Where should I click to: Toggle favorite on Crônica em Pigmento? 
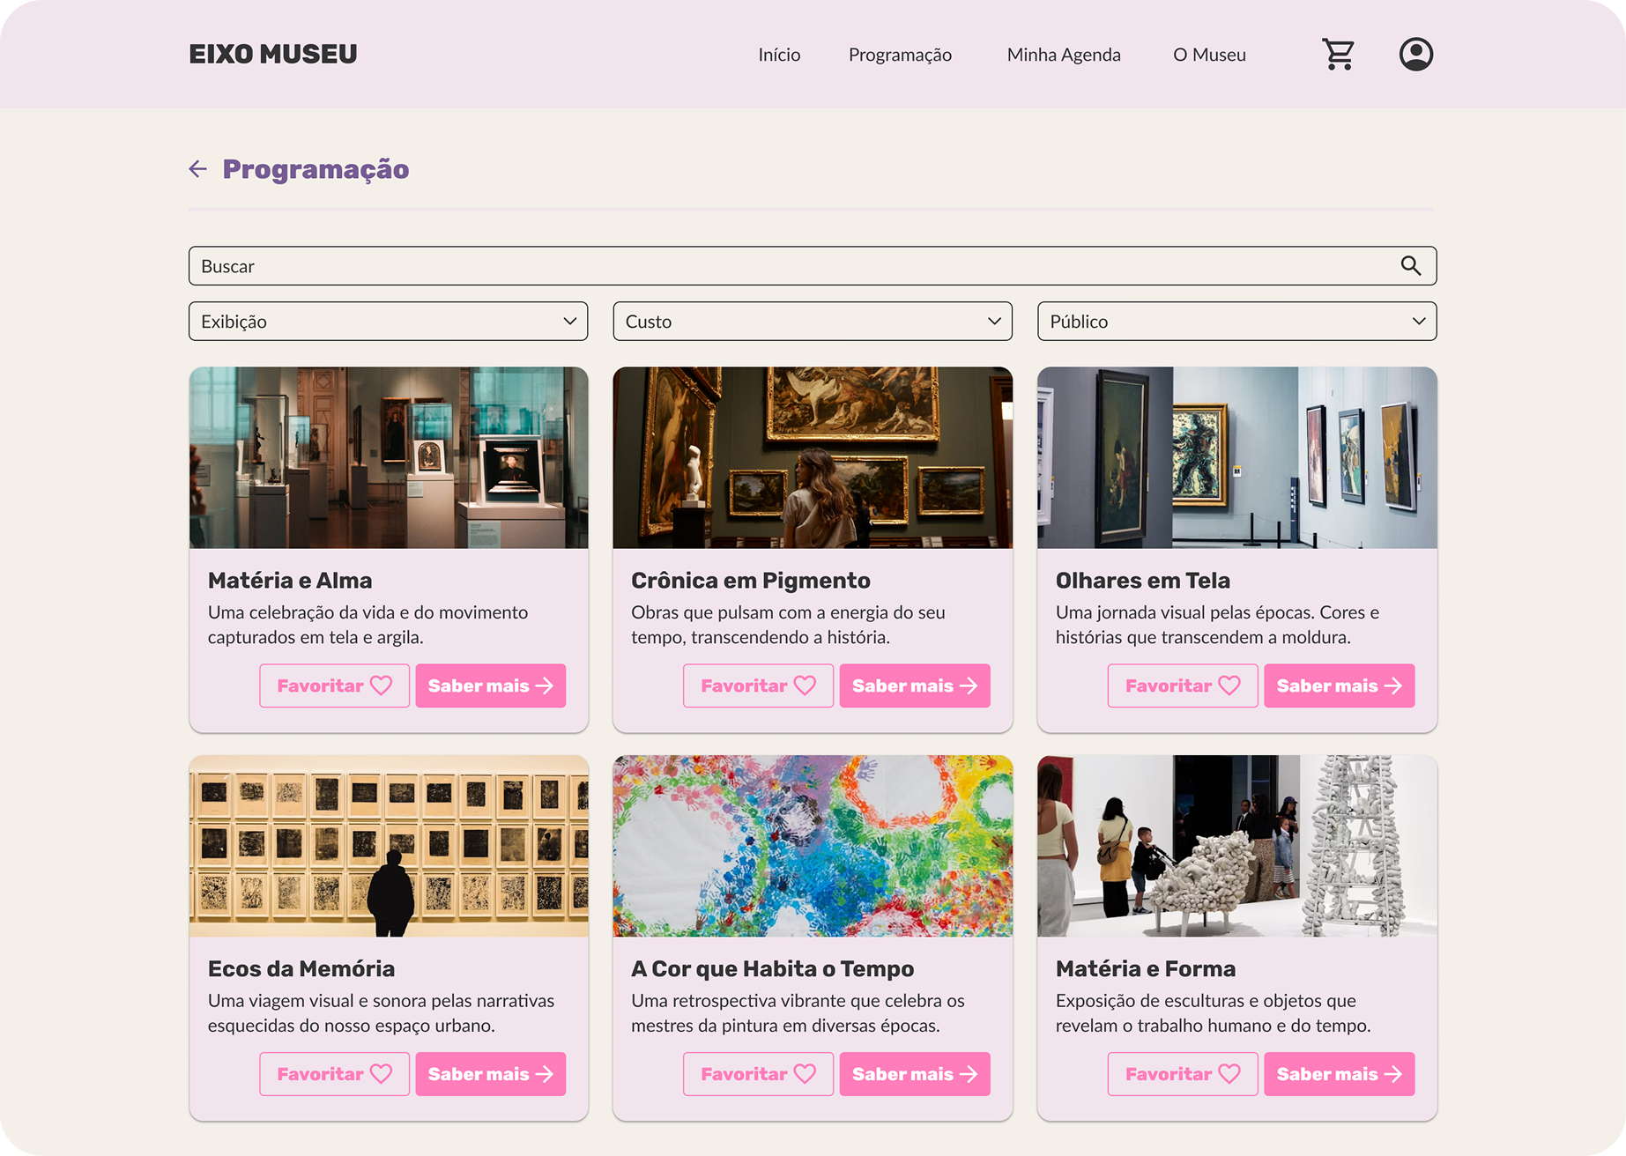(x=758, y=685)
